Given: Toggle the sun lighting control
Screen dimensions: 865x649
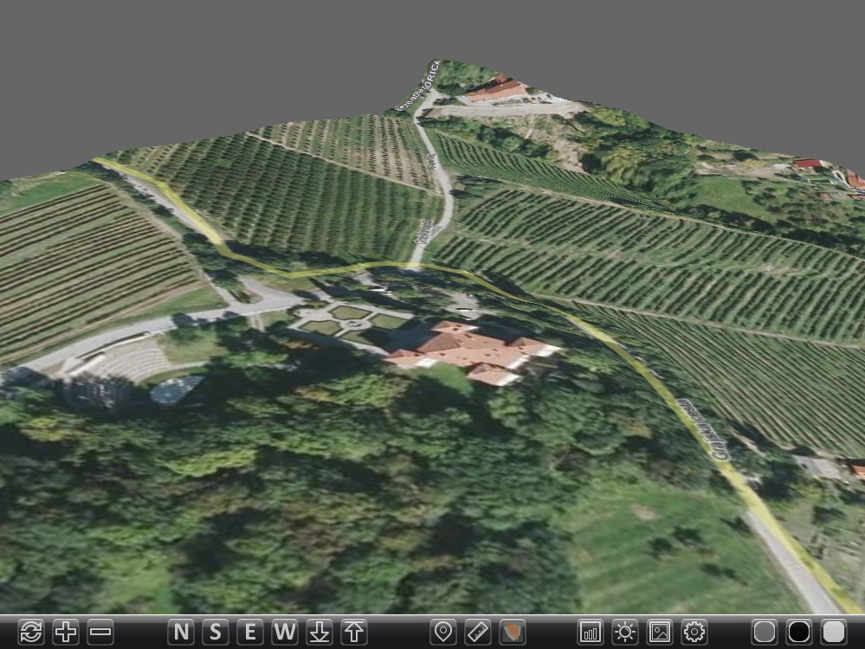Looking at the screenshot, I should [624, 632].
